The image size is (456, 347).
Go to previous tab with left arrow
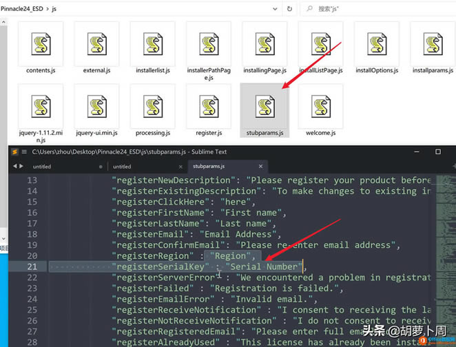click(x=15, y=166)
